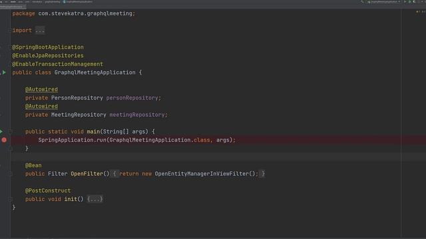
Task: Click the OpenFilter method name
Action: pos(87,174)
